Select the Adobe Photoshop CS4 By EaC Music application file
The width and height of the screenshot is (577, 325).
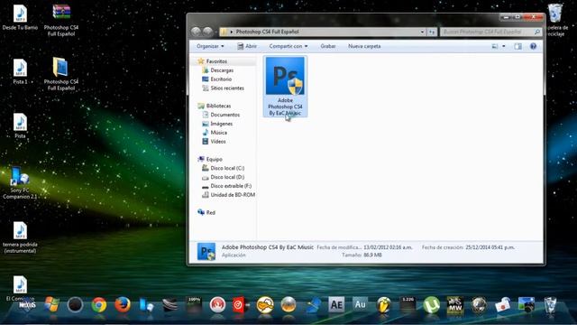click(x=285, y=87)
